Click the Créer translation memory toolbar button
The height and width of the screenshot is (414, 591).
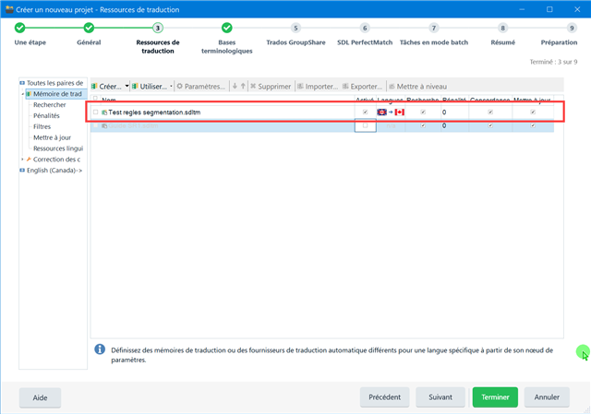[107, 86]
